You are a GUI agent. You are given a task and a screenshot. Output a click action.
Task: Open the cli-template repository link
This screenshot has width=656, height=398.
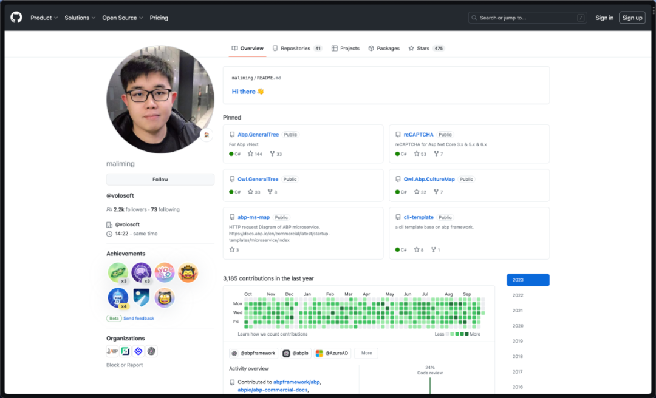[419, 217]
